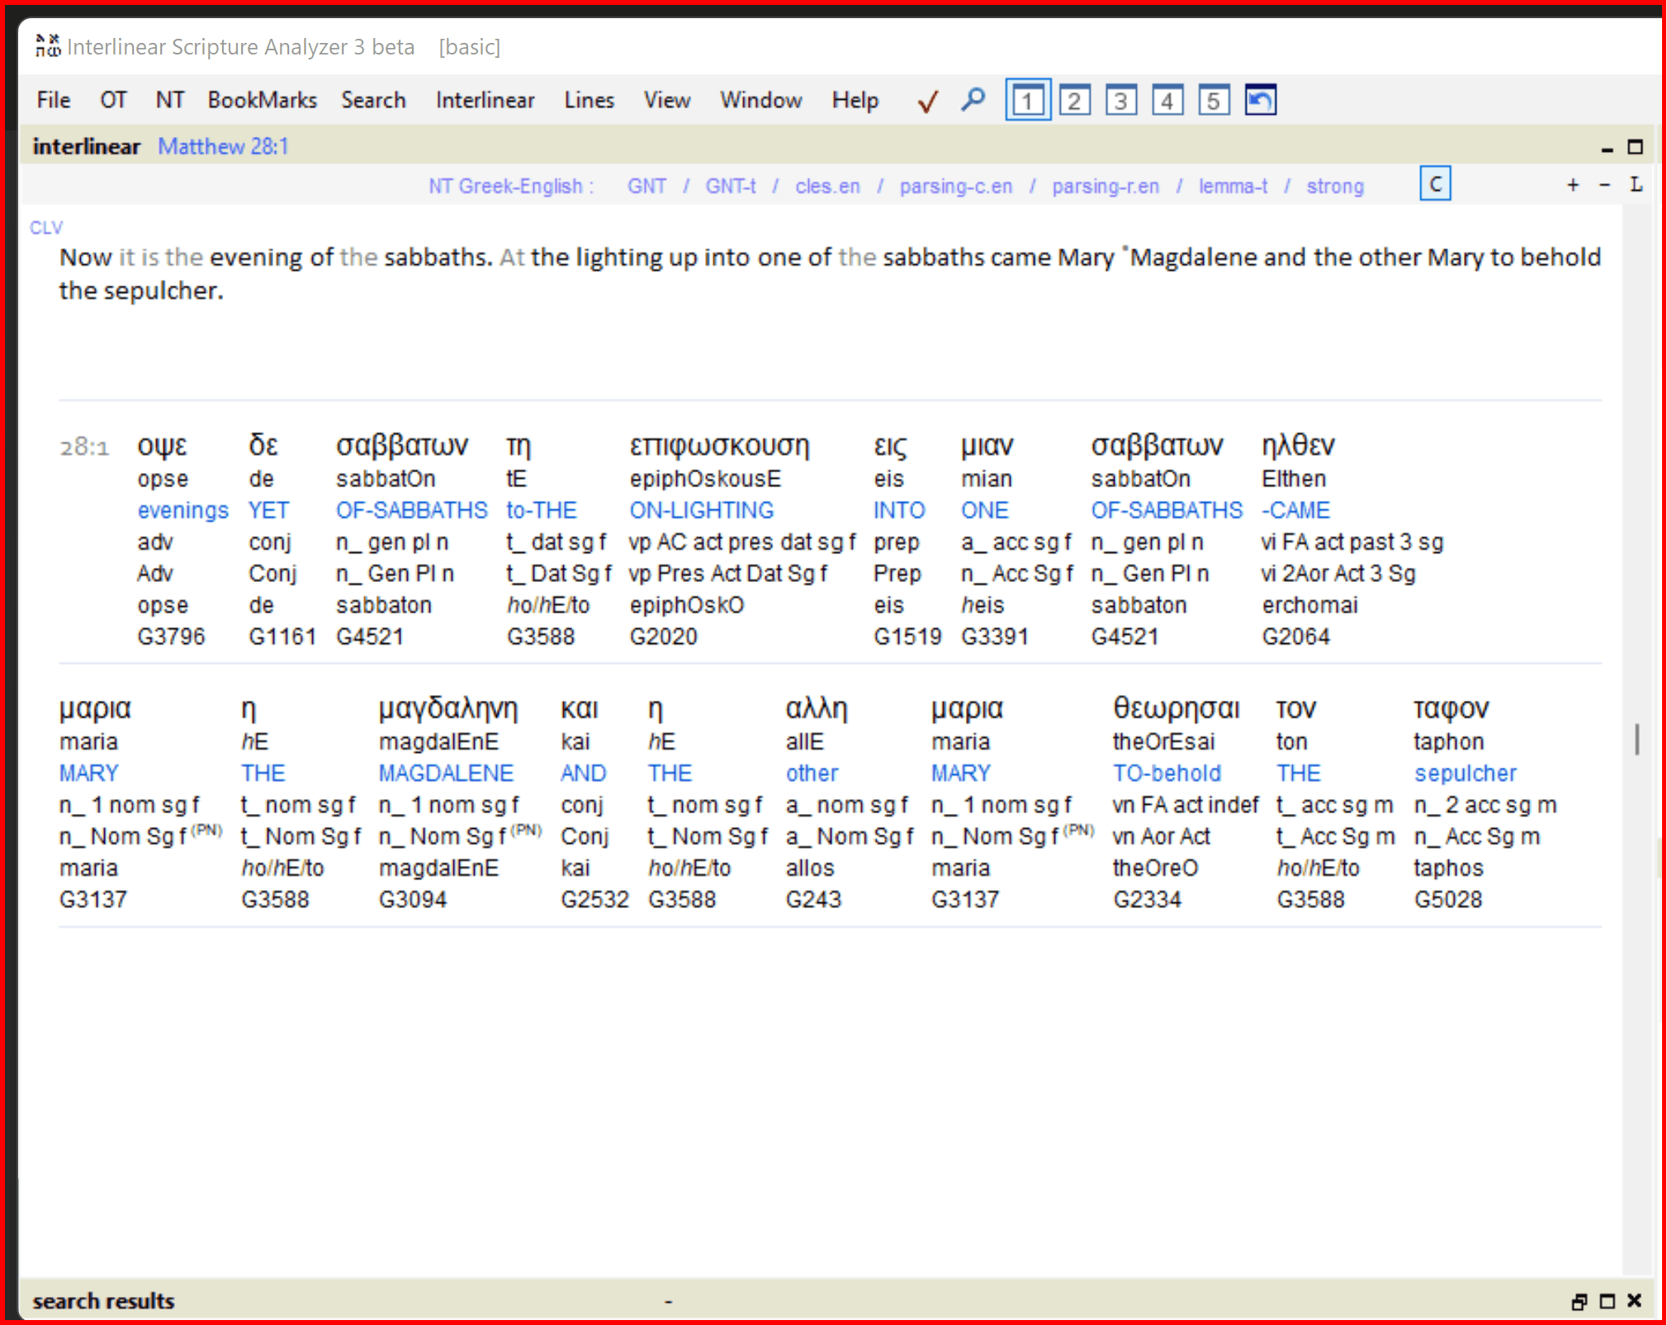Click the vertical scrollbar thumb
The width and height of the screenshot is (1667, 1325).
[x=1636, y=739]
